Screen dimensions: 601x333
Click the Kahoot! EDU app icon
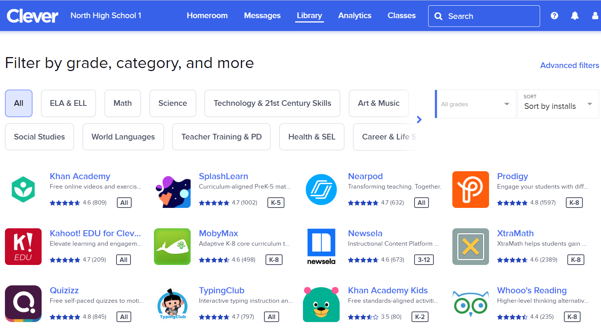23,246
